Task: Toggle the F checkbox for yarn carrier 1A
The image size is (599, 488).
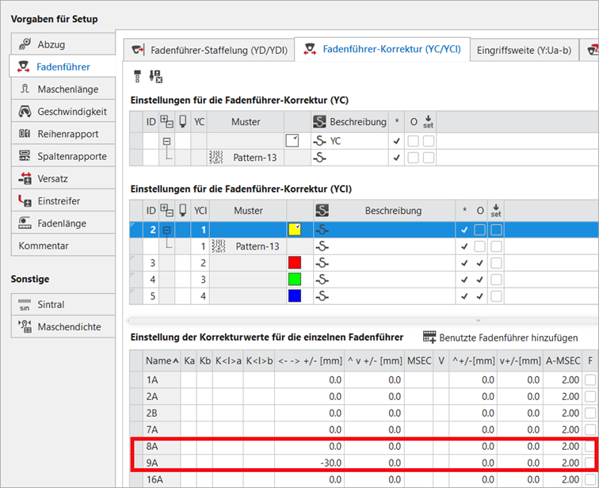Action: coord(589,380)
